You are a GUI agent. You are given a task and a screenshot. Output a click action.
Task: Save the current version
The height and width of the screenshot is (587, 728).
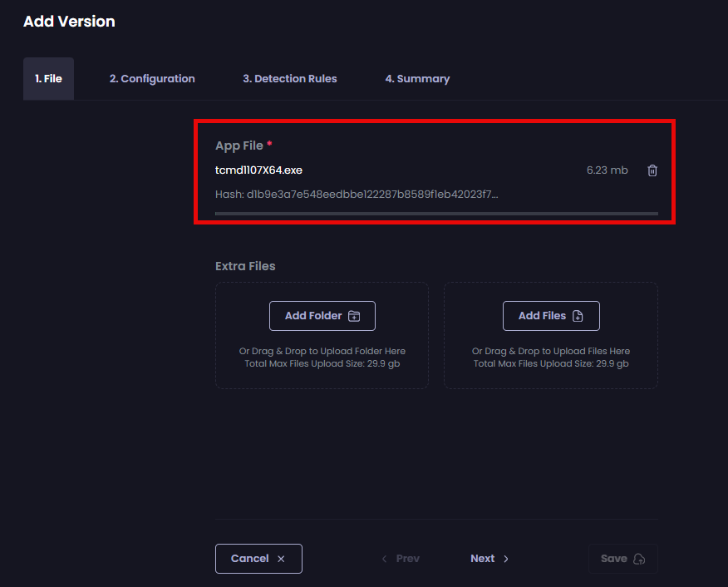(622, 559)
